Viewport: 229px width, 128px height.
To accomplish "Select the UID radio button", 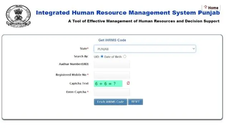I will click(x=102, y=57).
